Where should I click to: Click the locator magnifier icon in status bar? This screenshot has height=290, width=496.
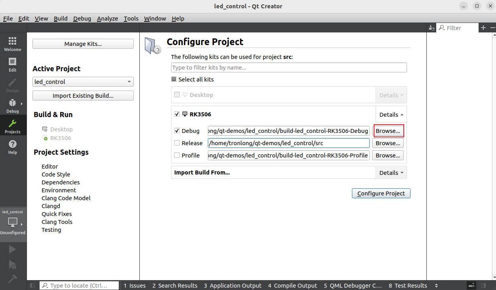pyautogui.click(x=45, y=286)
